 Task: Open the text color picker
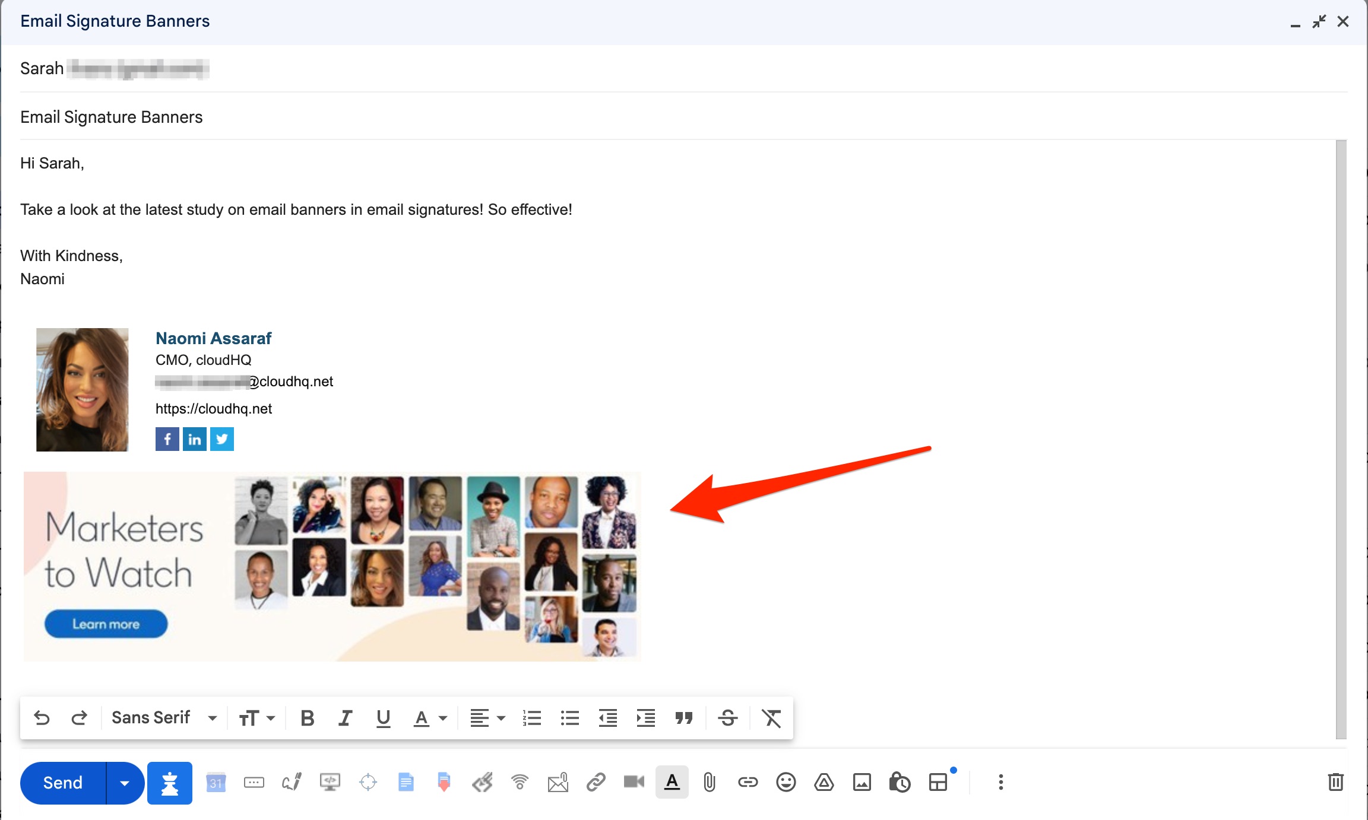point(429,717)
